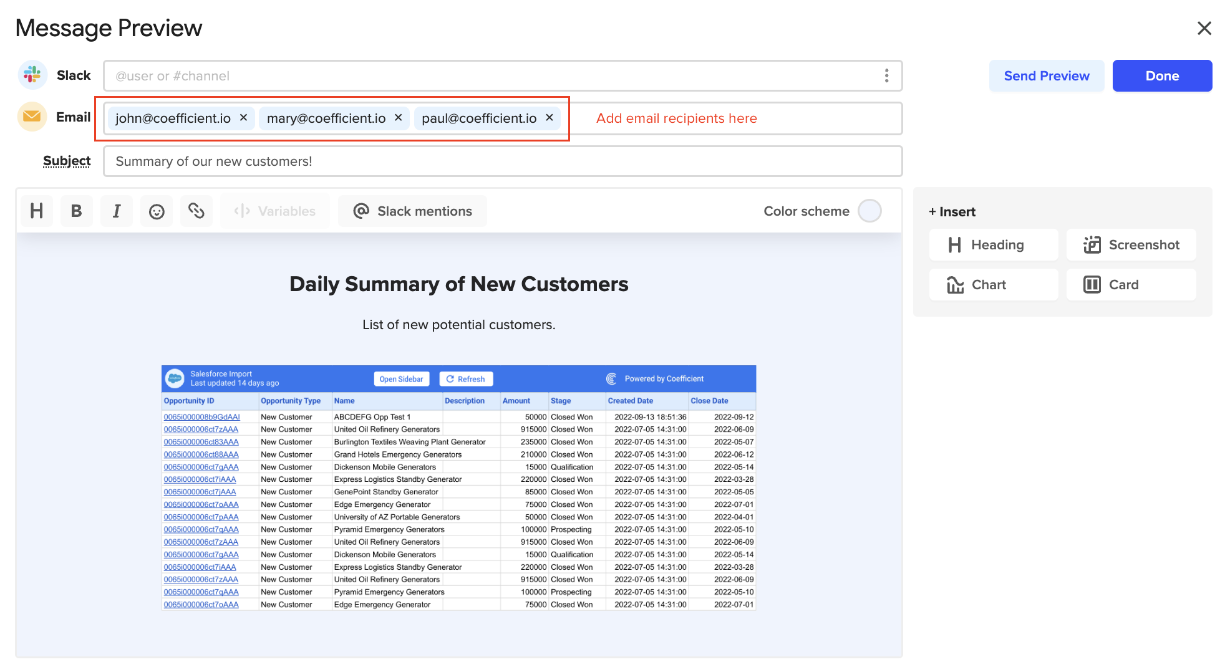Open the Variables menu

(x=275, y=211)
